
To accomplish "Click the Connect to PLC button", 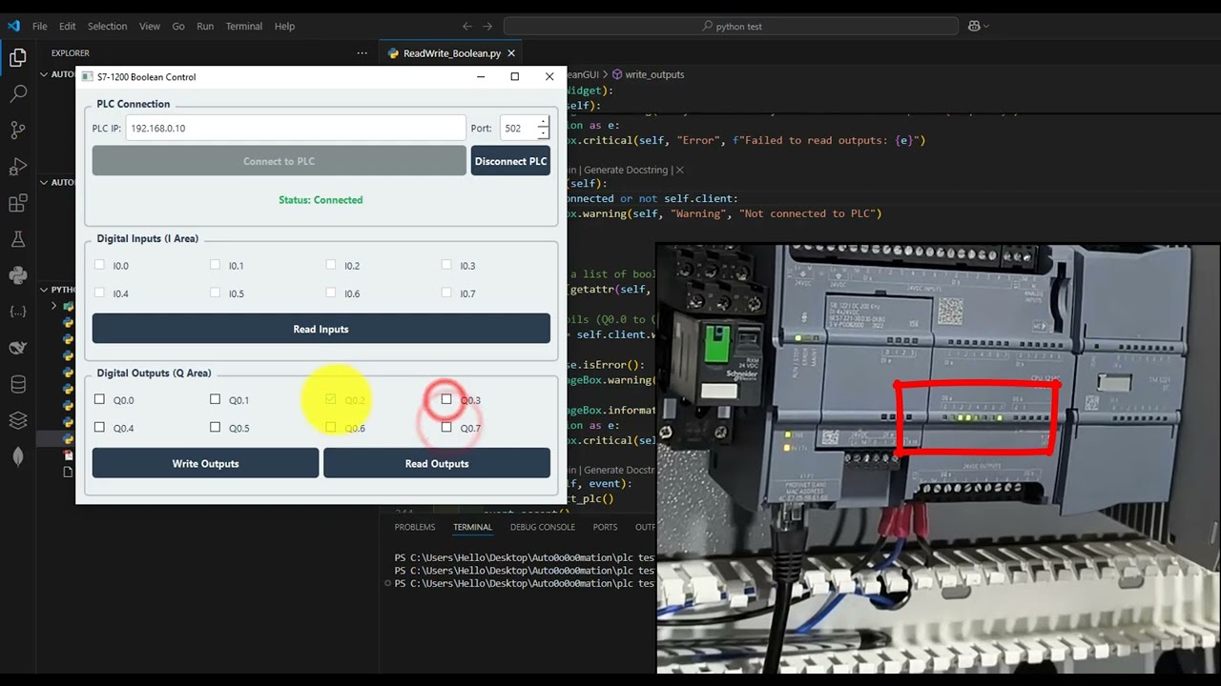I will click(279, 161).
